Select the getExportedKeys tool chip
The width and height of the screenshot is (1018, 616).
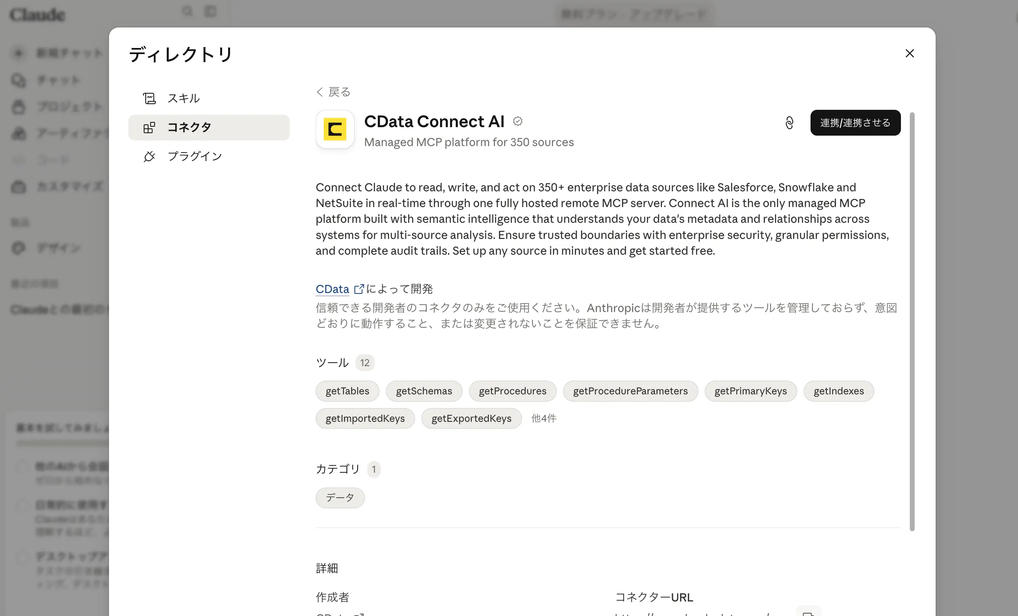471,419
